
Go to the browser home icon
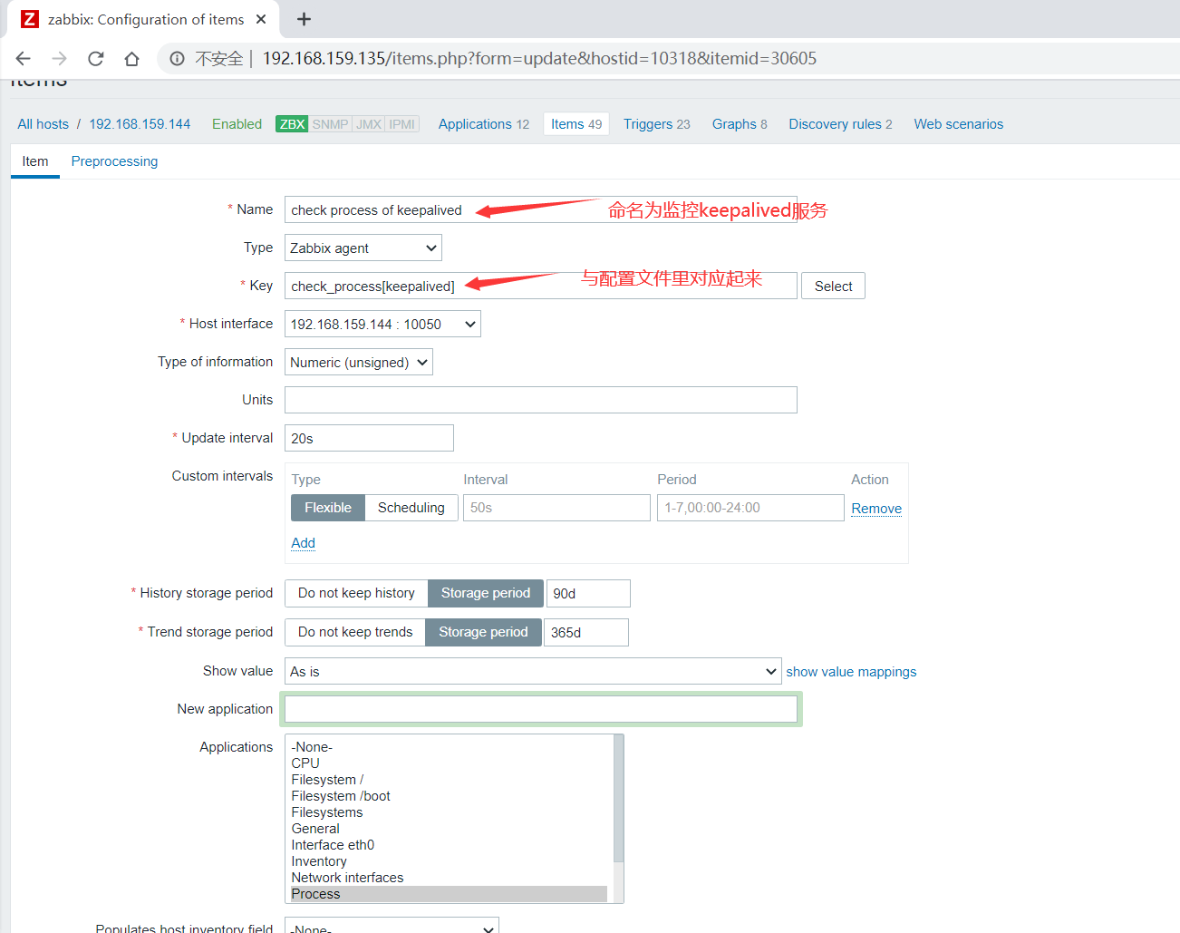(132, 59)
